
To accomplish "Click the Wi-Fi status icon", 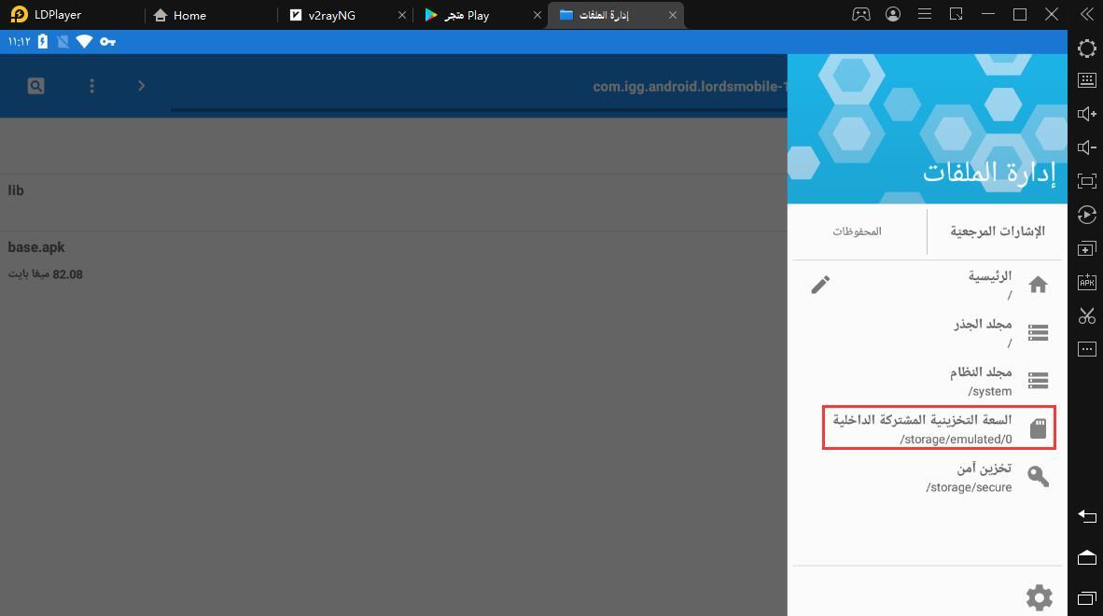I will [x=84, y=42].
